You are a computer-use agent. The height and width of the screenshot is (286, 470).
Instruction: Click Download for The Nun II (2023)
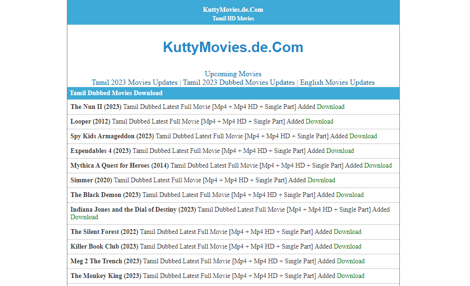(331, 107)
